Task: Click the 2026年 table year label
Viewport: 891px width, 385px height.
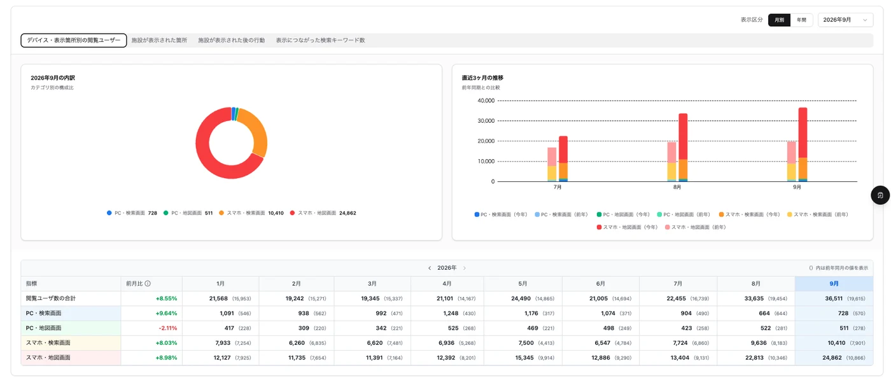Action: click(x=447, y=268)
